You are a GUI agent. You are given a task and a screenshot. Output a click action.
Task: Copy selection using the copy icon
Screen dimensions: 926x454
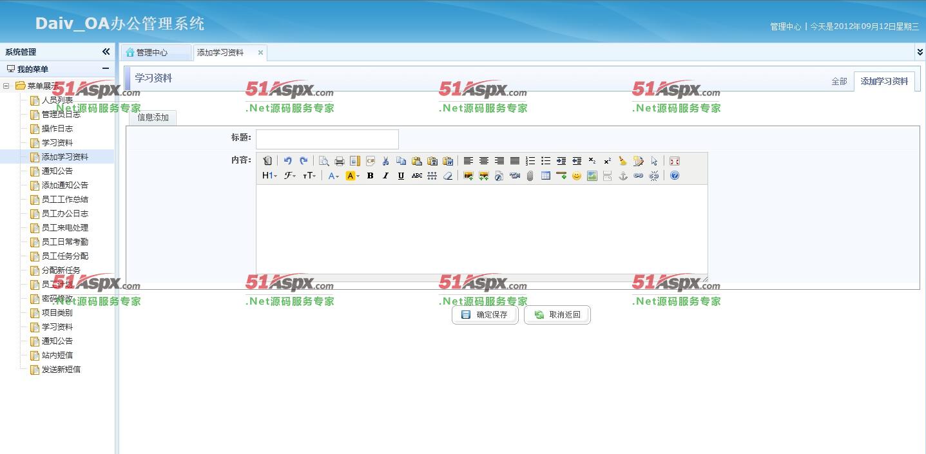(x=401, y=161)
